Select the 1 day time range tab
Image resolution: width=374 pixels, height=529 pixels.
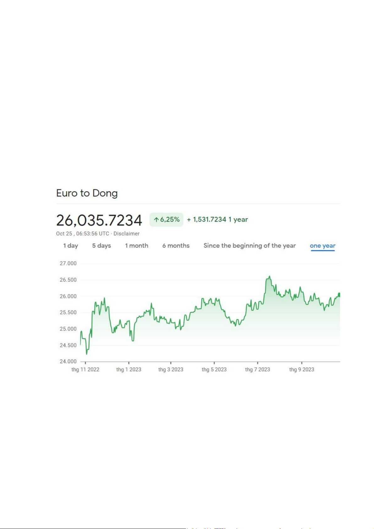pos(70,246)
